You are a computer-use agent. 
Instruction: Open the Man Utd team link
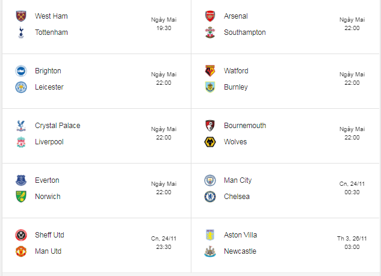pos(48,251)
